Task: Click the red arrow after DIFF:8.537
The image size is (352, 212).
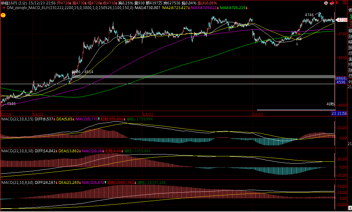Action: click(54, 119)
